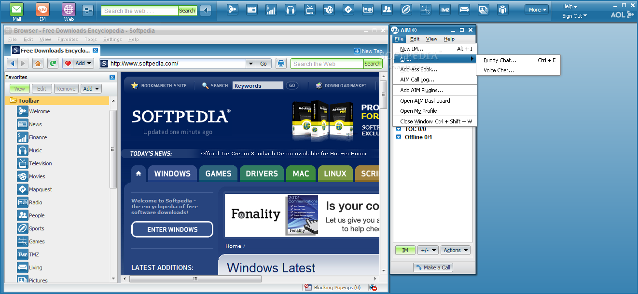
Task: Click the gift icon in top toolbar
Action: [x=503, y=9]
